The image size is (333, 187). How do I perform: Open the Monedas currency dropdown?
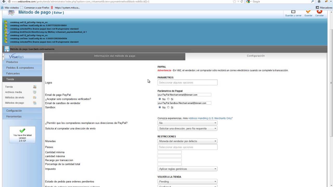tap(187, 141)
